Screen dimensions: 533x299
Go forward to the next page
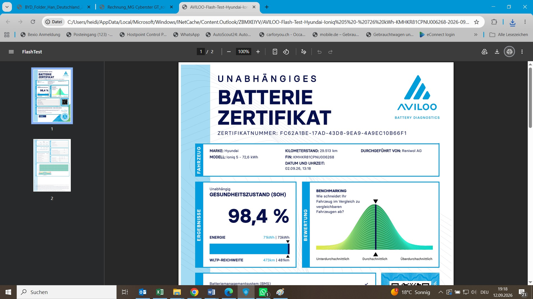tap(20, 22)
